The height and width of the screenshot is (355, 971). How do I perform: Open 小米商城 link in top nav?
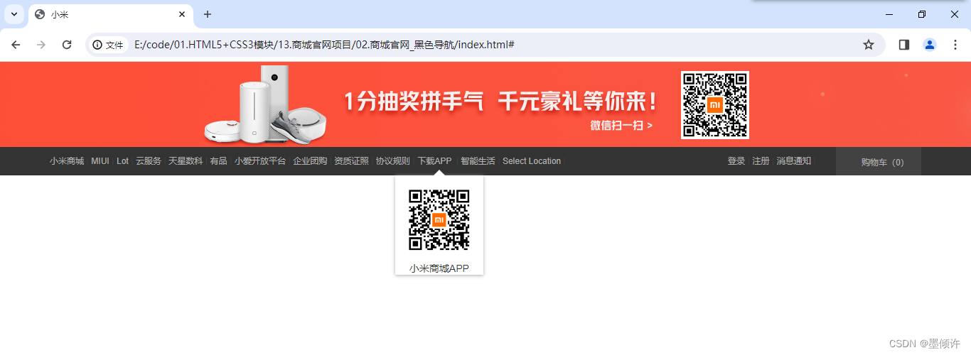click(67, 161)
